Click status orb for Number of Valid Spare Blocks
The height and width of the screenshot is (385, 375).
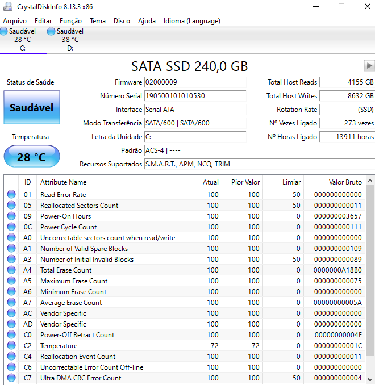coord(11,248)
